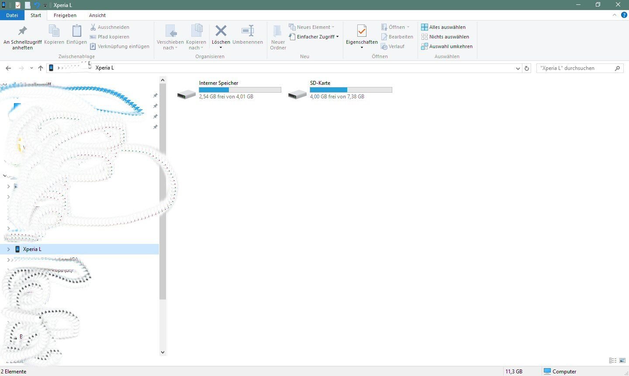Open the Ansicht ribbon tab
This screenshot has height=376, width=629.
point(97,15)
